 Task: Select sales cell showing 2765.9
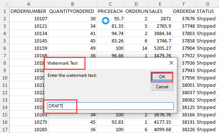tap(160, 26)
